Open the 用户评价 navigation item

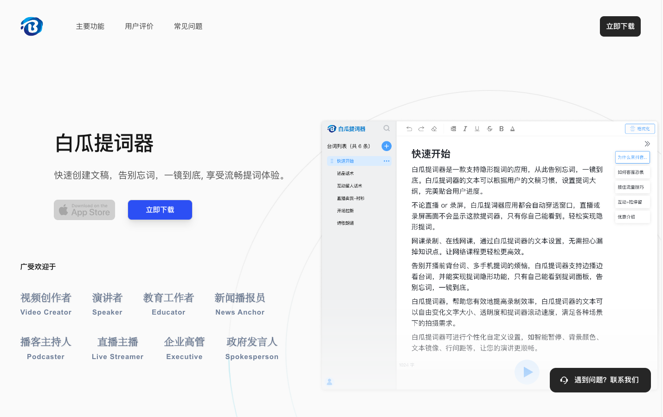[139, 26]
